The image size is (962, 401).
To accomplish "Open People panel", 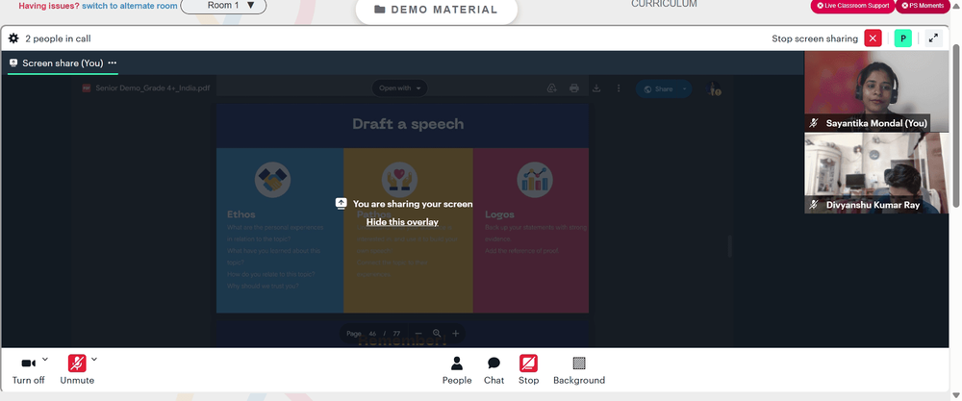I will (457, 370).
